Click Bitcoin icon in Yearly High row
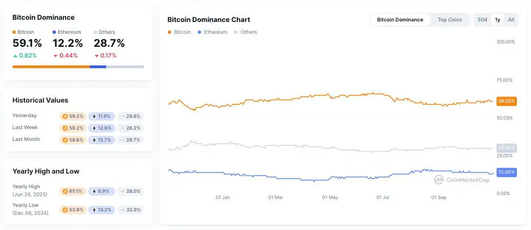Viewport: 531px width, 230px height. (x=65, y=191)
